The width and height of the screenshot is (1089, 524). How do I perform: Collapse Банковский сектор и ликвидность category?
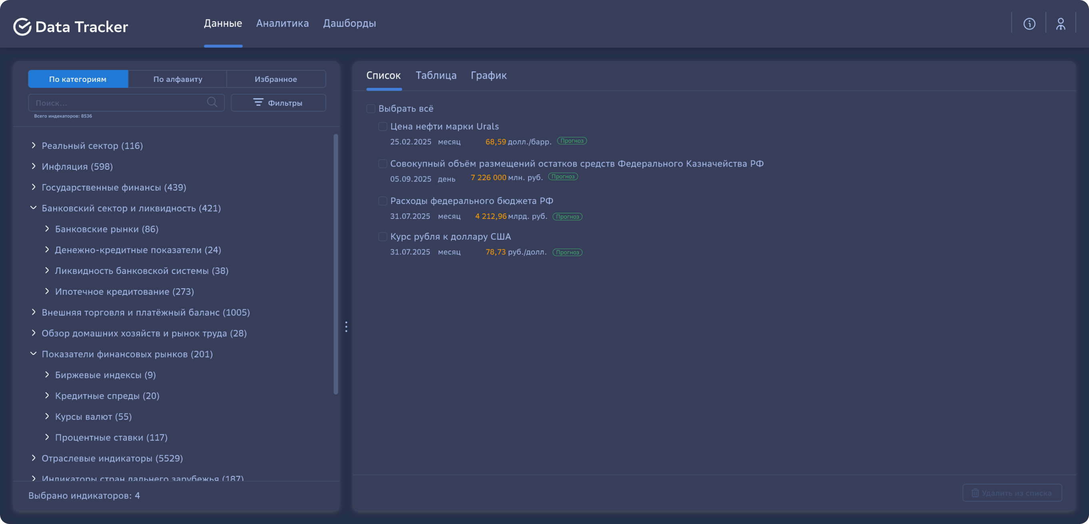[34, 208]
